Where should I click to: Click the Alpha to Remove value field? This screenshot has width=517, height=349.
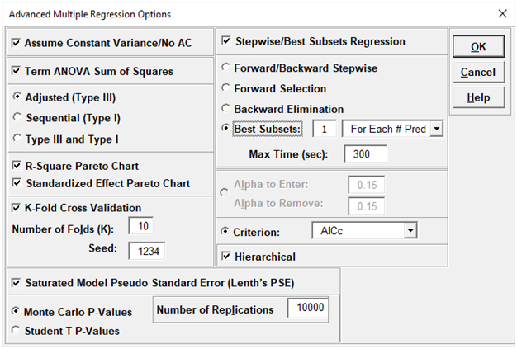367,206
